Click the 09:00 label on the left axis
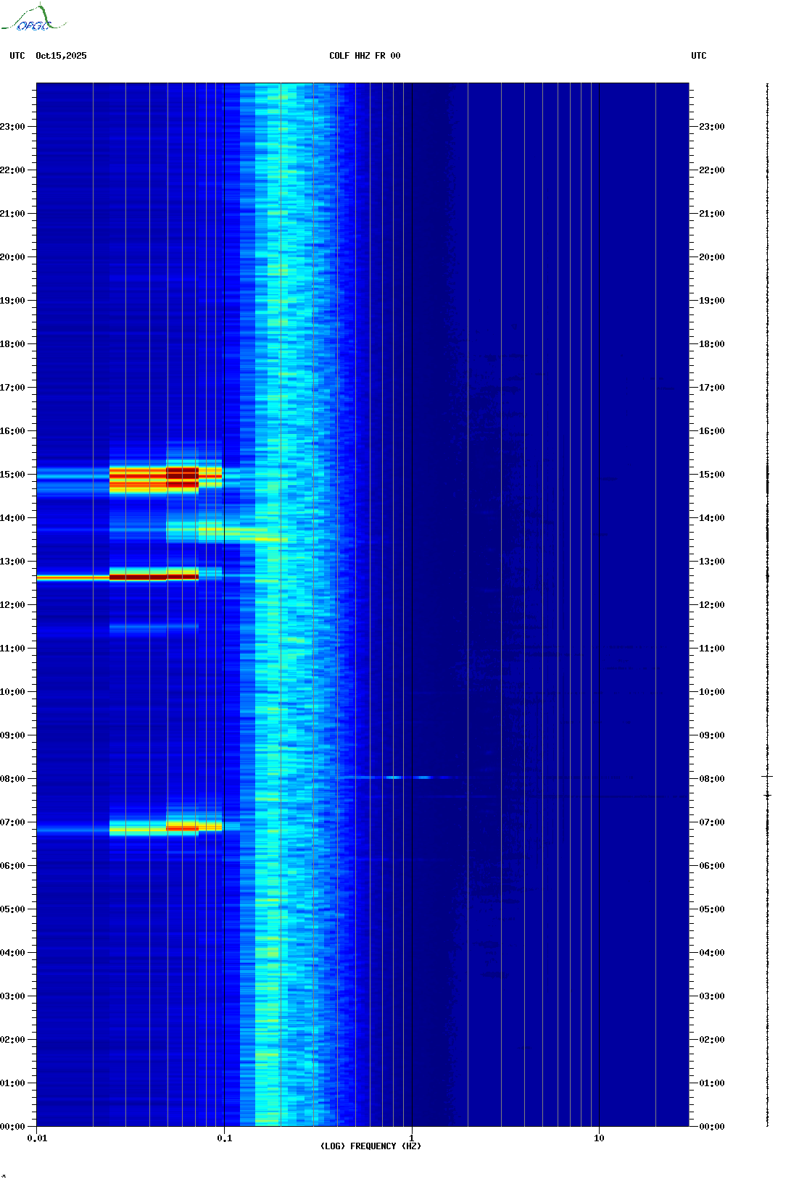Viewport: 799px width, 1184px height. coord(12,735)
